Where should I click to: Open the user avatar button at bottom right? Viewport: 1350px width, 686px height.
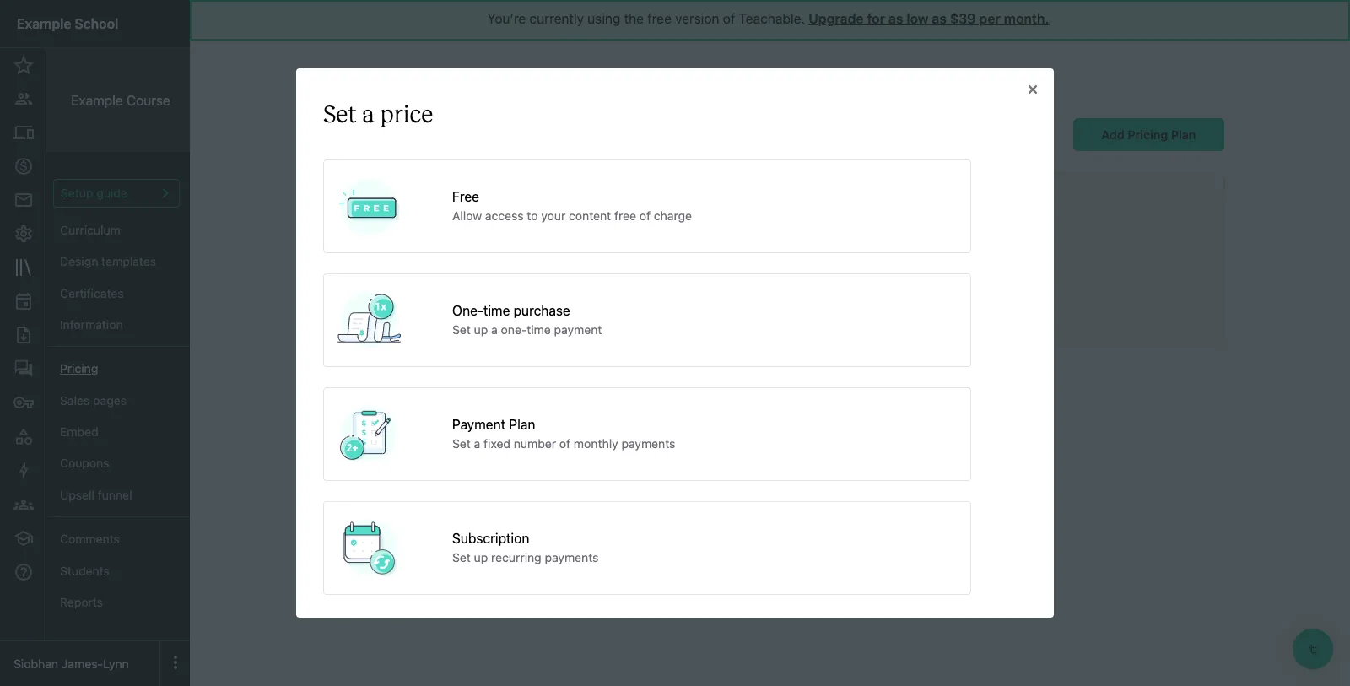[x=1312, y=649]
